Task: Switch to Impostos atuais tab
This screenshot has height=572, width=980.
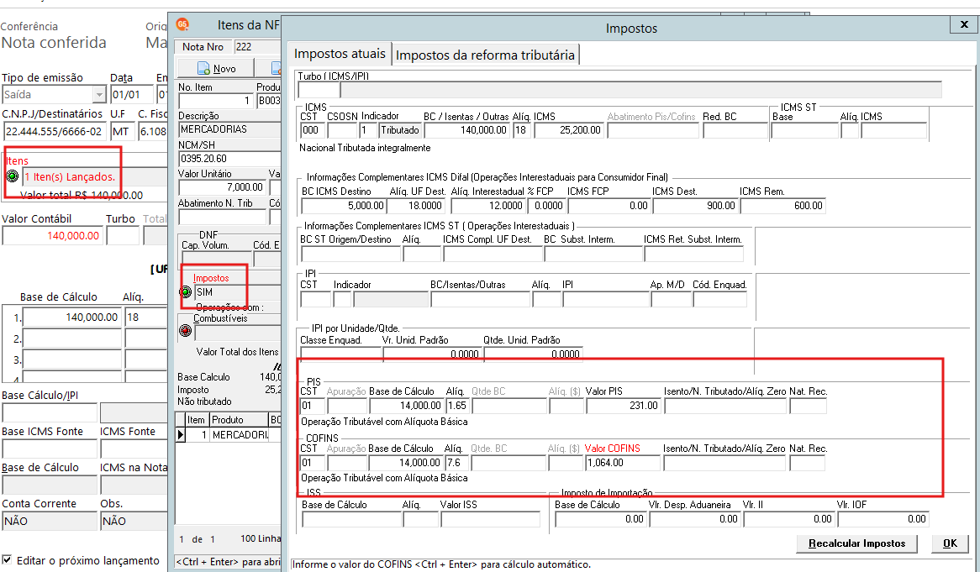Action: pyautogui.click(x=340, y=54)
